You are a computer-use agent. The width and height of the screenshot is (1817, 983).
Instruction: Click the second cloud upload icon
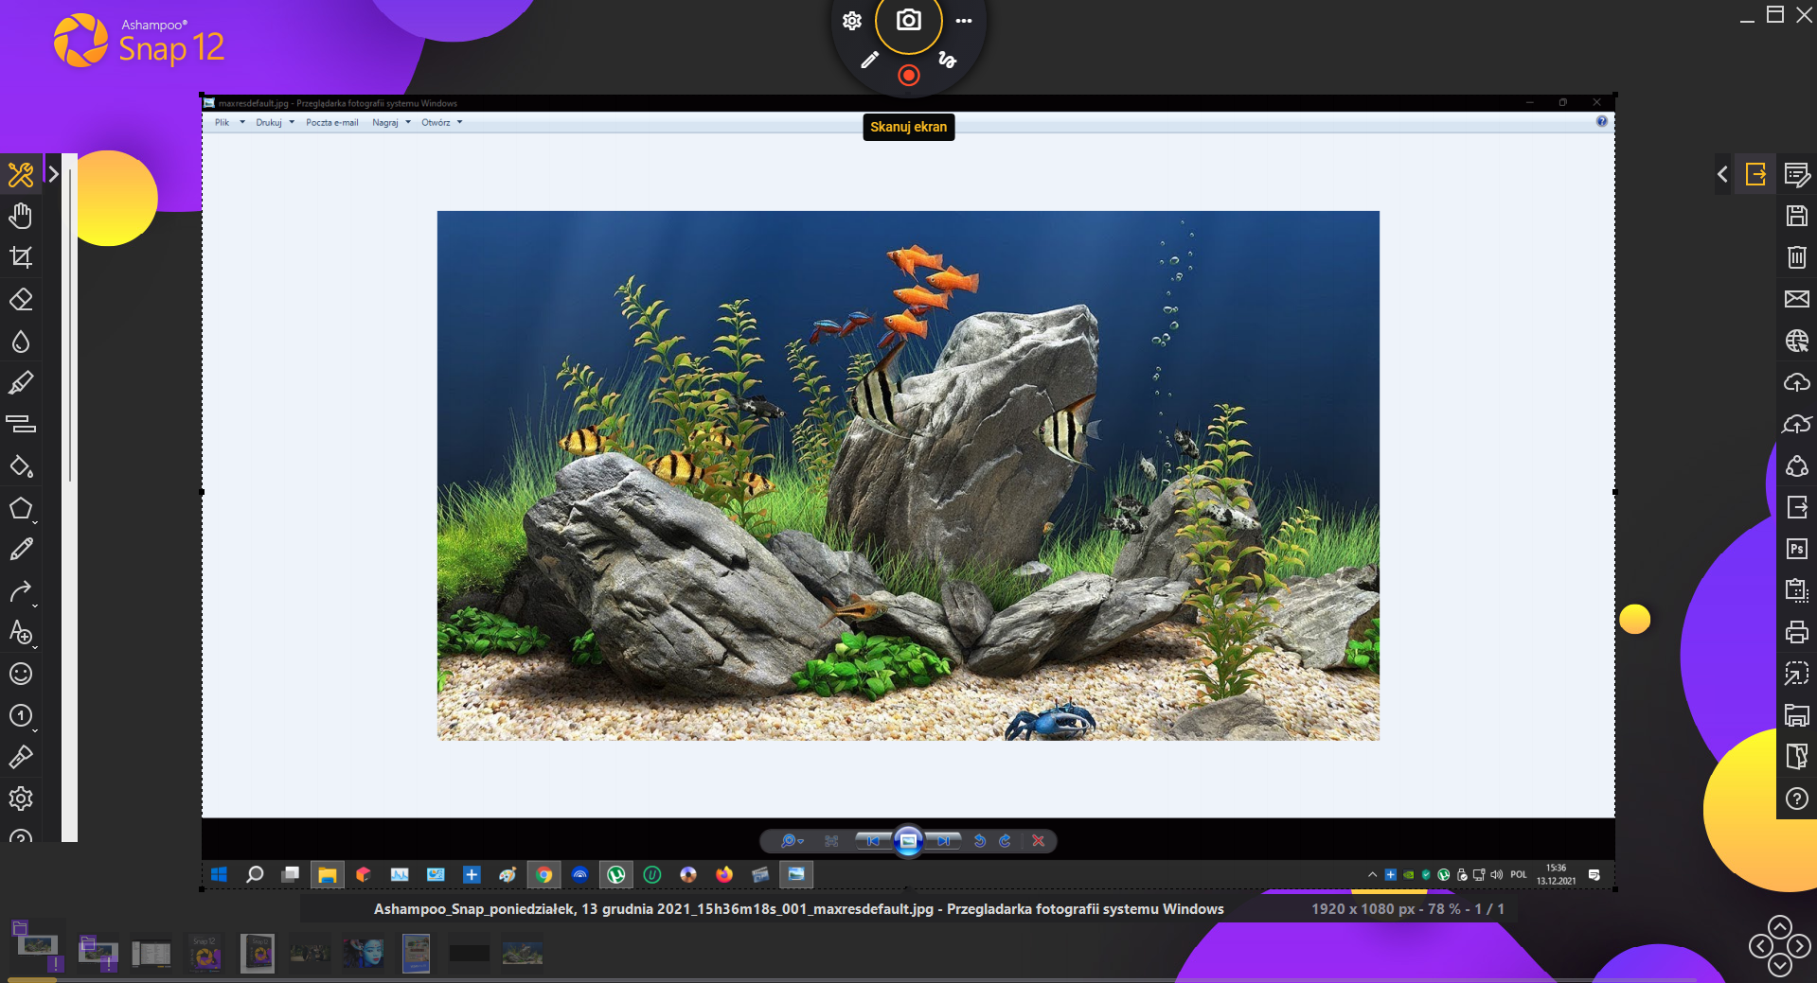tap(1797, 424)
